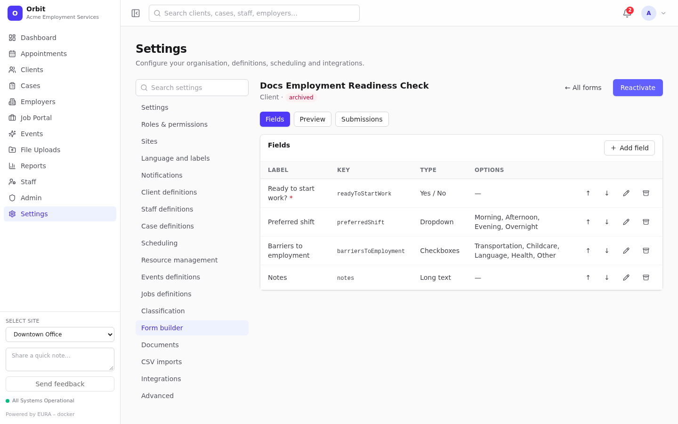Viewport: 678px width, 424px height.
Task: Move Preferred shift field up
Action: point(588,222)
